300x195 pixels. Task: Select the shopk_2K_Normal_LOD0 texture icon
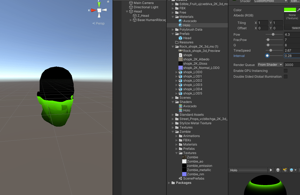180,68
